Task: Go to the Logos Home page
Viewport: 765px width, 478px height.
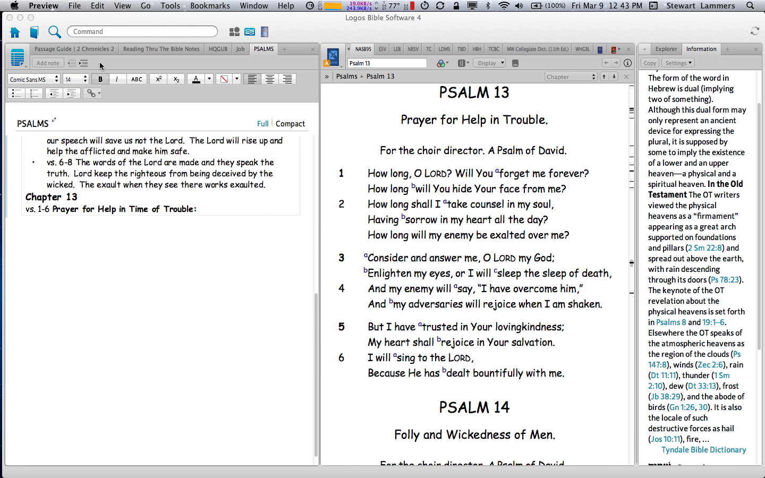Action: pyautogui.click(x=15, y=32)
